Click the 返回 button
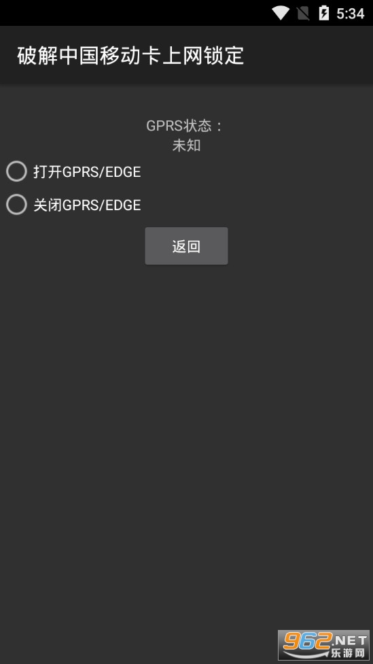The image size is (373, 664). pos(186,246)
